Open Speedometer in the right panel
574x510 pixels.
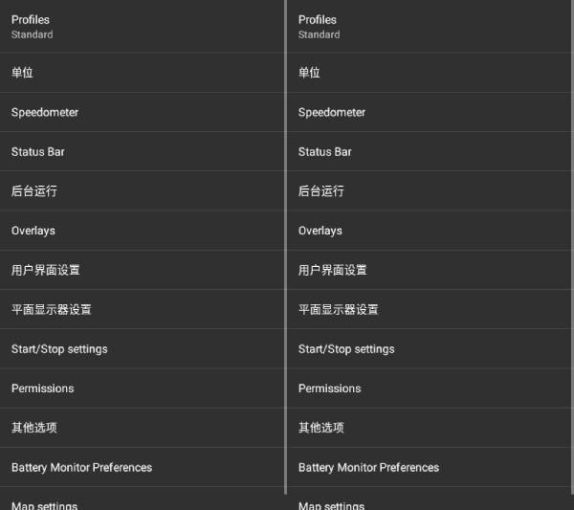click(x=430, y=112)
